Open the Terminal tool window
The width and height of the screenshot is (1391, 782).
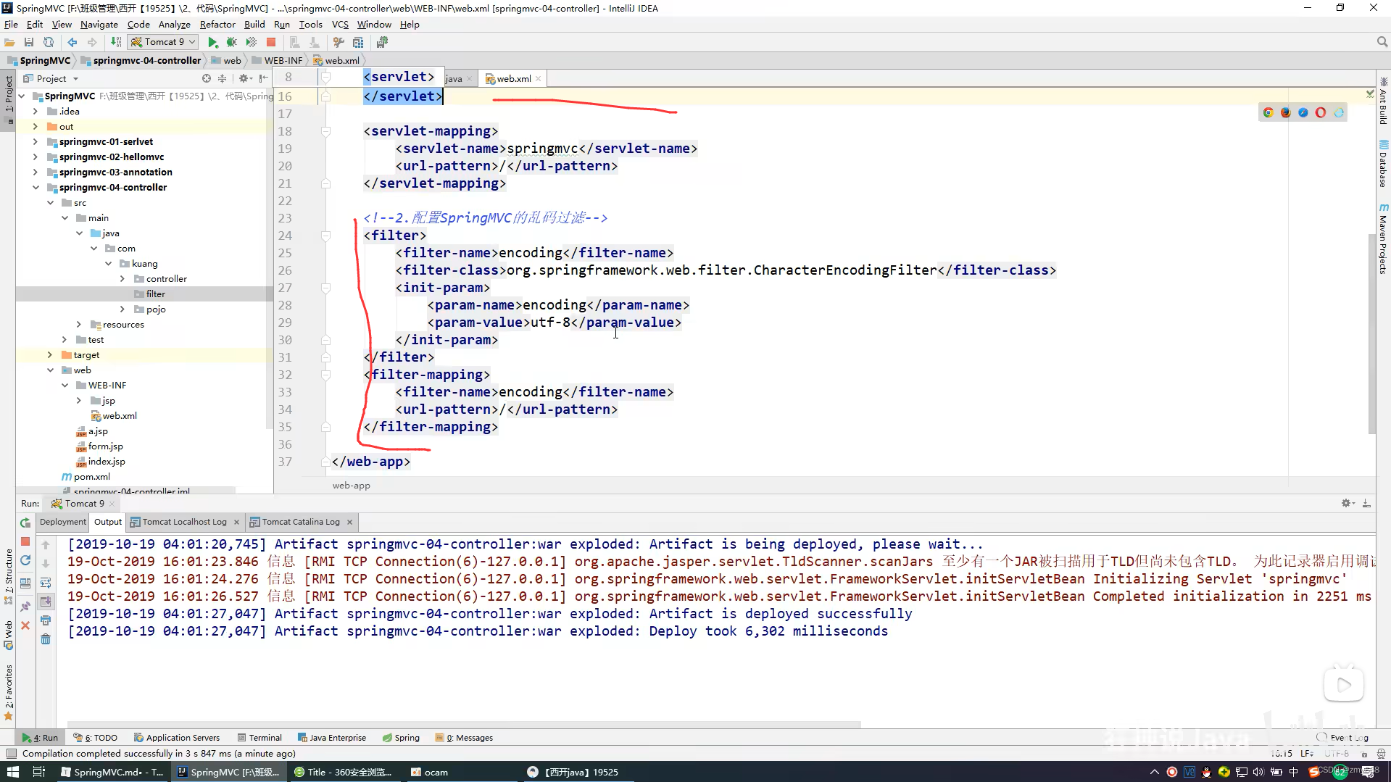point(259,738)
